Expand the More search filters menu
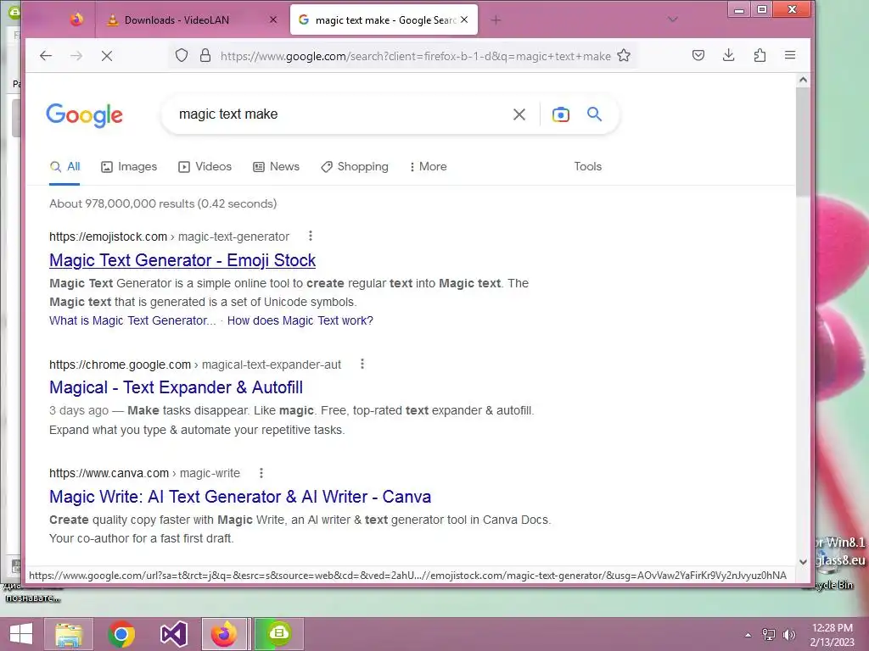This screenshot has height=651, width=869. tap(428, 167)
